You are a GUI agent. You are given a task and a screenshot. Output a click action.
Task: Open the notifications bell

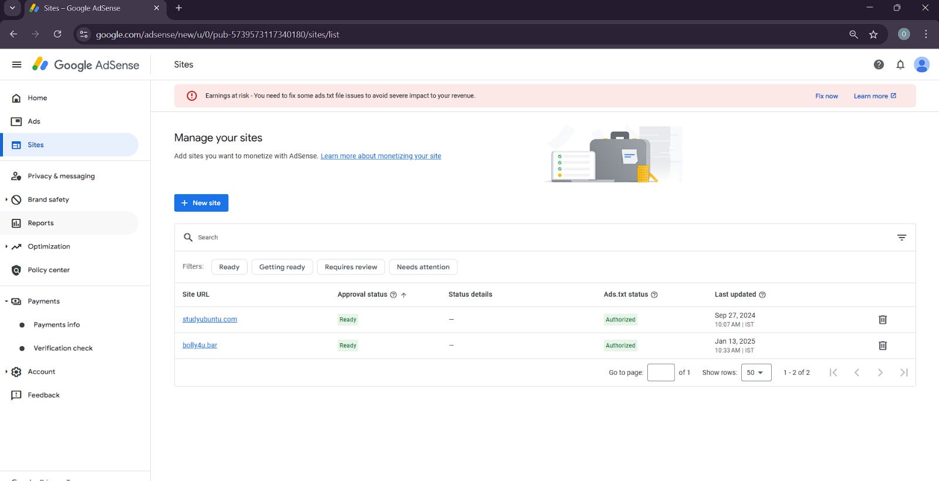[900, 65]
